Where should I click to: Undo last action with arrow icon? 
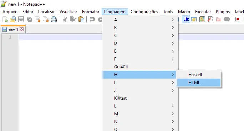pos(92,20)
